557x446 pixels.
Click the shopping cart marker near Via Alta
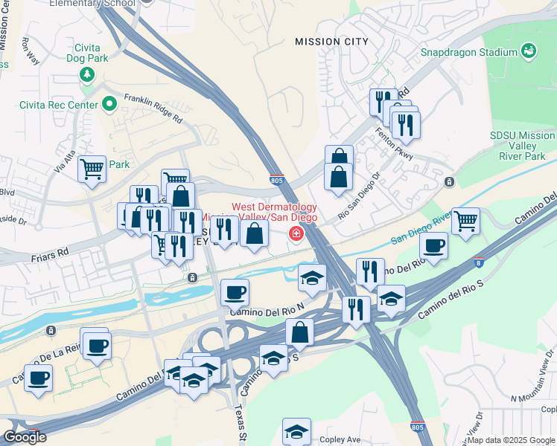pyautogui.click(x=92, y=169)
